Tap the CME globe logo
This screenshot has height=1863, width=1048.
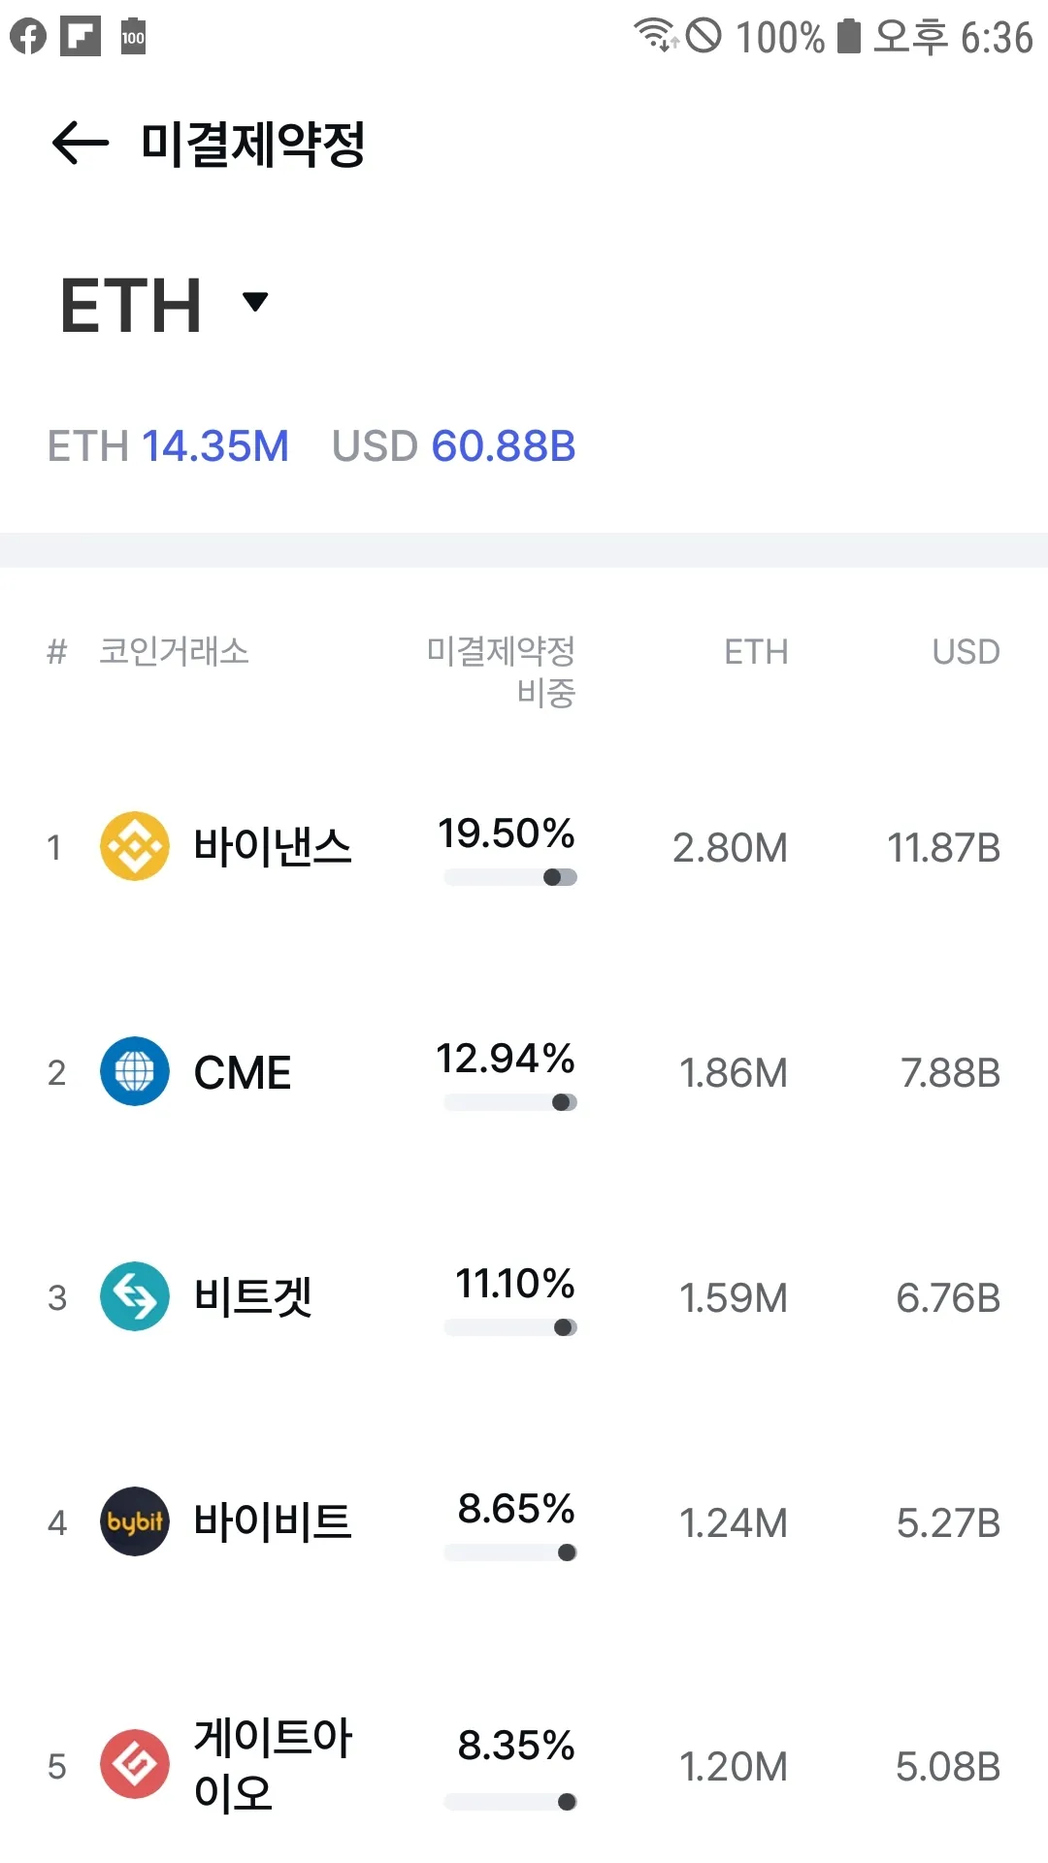coord(135,1071)
